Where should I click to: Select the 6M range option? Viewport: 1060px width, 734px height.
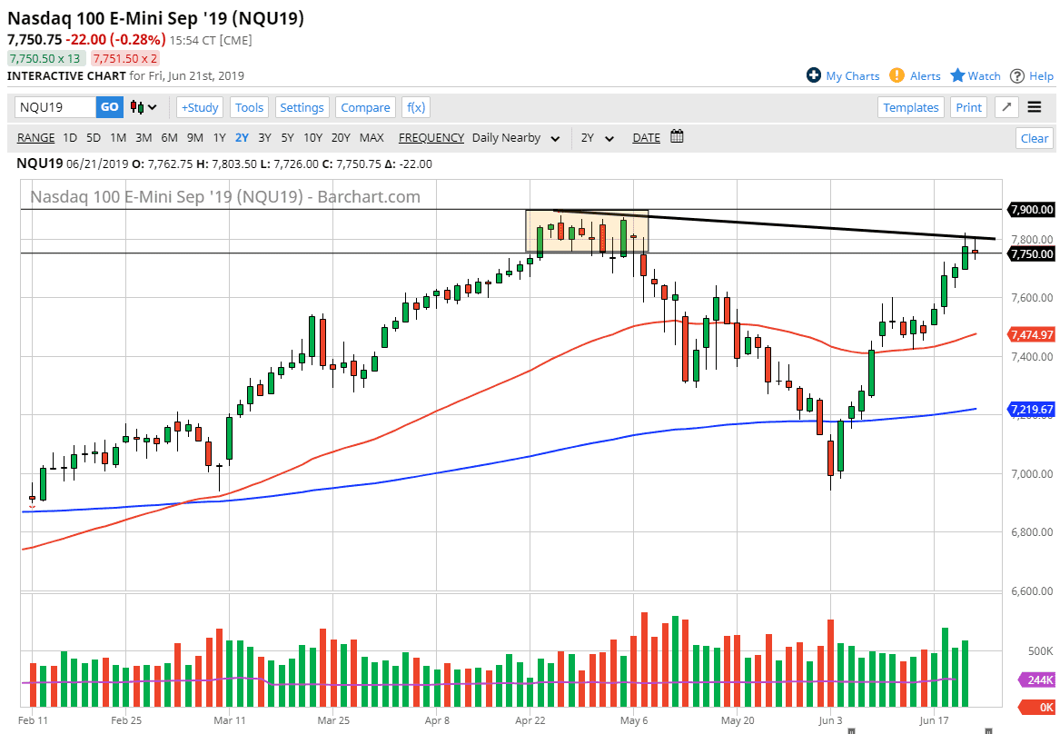(168, 138)
